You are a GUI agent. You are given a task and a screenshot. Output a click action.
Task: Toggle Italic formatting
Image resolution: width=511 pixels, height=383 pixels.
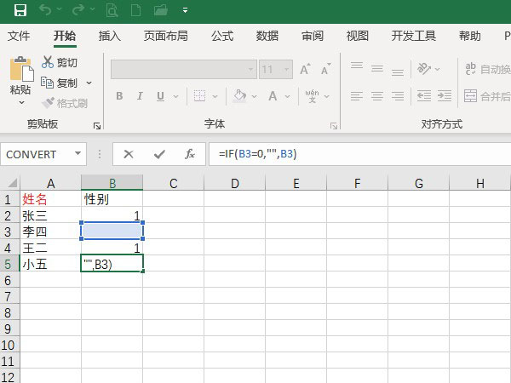tap(142, 96)
